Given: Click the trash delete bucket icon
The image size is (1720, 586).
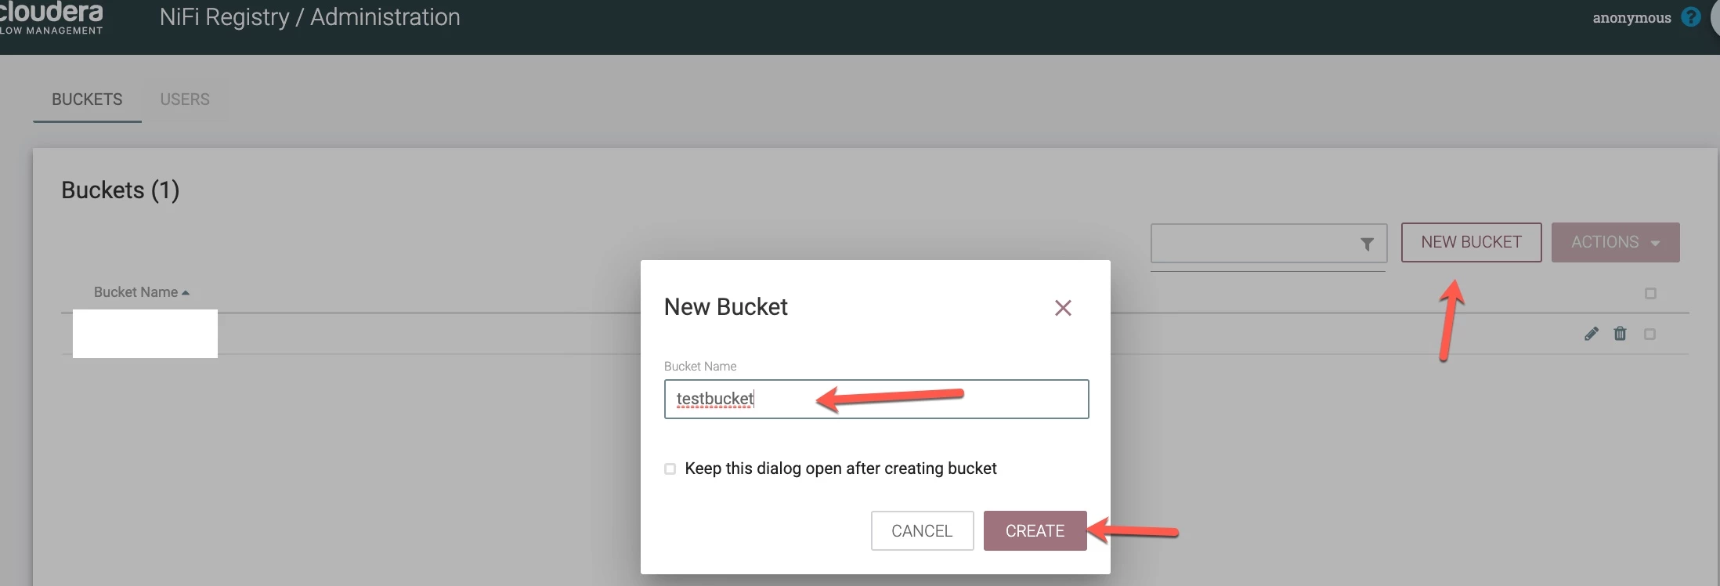Looking at the screenshot, I should 1620,334.
